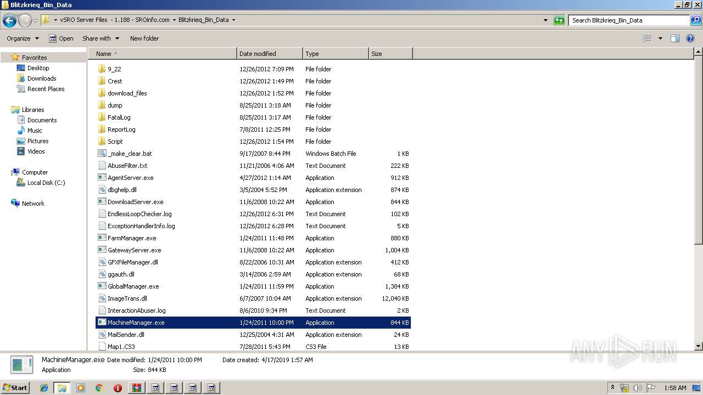Select FarmManager.exe file name
703x395 pixels.
click(x=132, y=238)
